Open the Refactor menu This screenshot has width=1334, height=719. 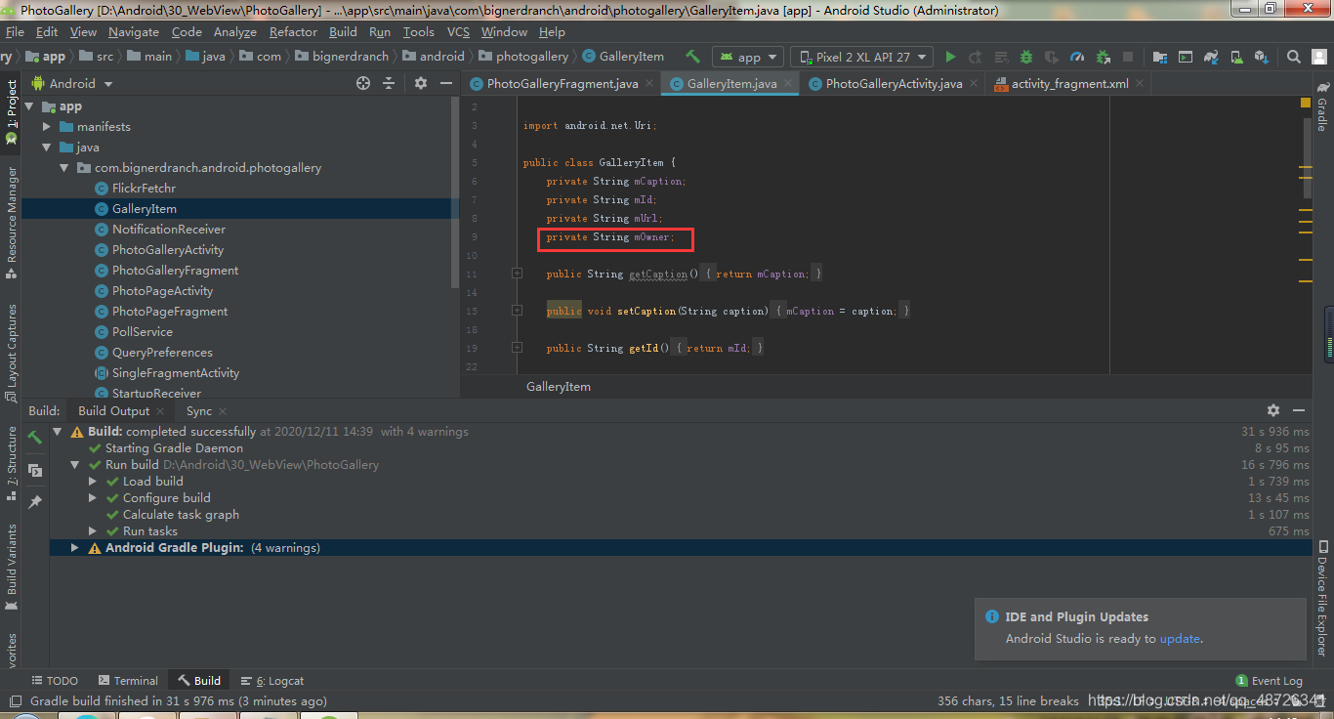point(293,32)
